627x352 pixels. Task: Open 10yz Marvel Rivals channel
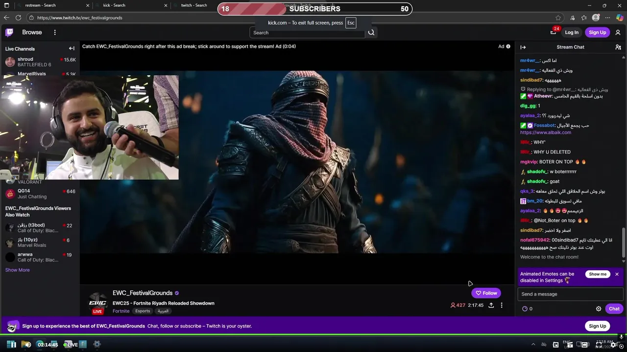click(x=40, y=242)
